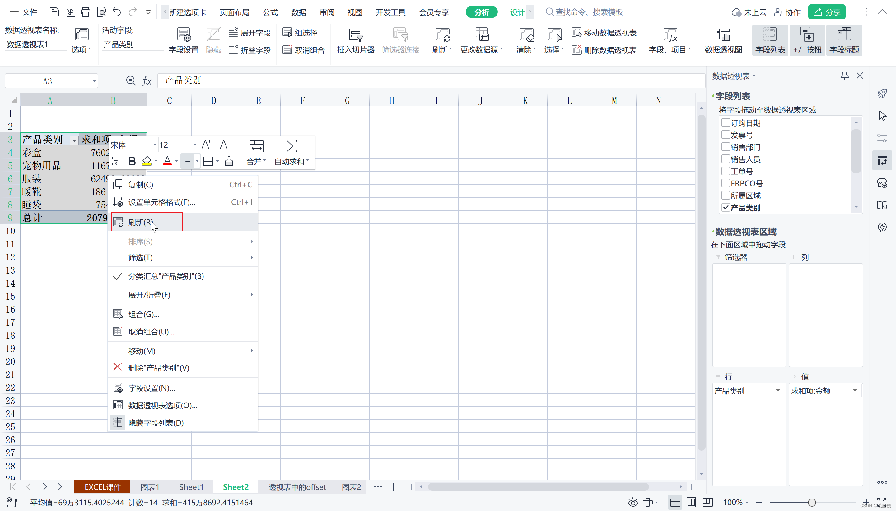Click the Undo arrow icon
The width and height of the screenshot is (896, 511).
117,12
